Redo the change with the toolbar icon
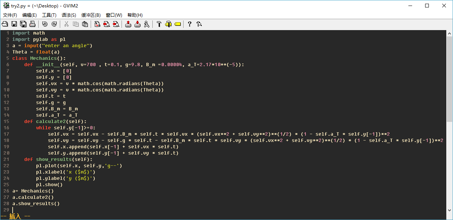This screenshot has height=220, width=453. tap(54, 24)
